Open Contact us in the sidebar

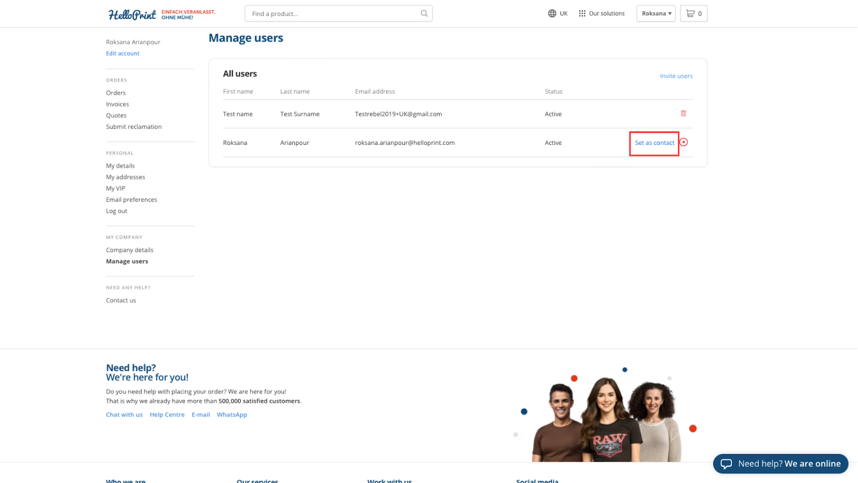(x=121, y=301)
